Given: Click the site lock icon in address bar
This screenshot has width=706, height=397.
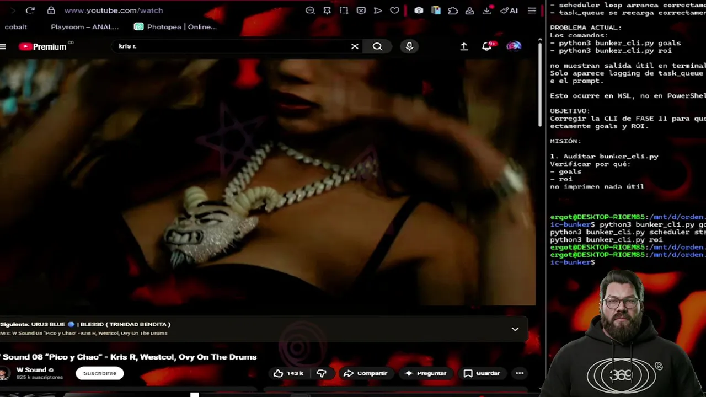Looking at the screenshot, I should (51, 10).
